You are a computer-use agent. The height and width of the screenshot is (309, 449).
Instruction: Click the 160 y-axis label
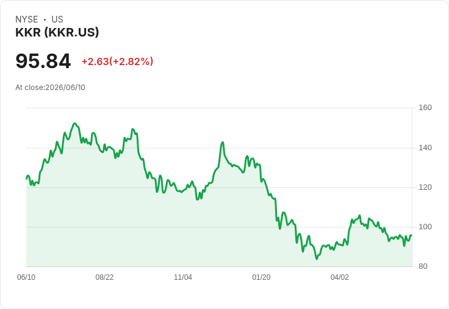click(425, 108)
